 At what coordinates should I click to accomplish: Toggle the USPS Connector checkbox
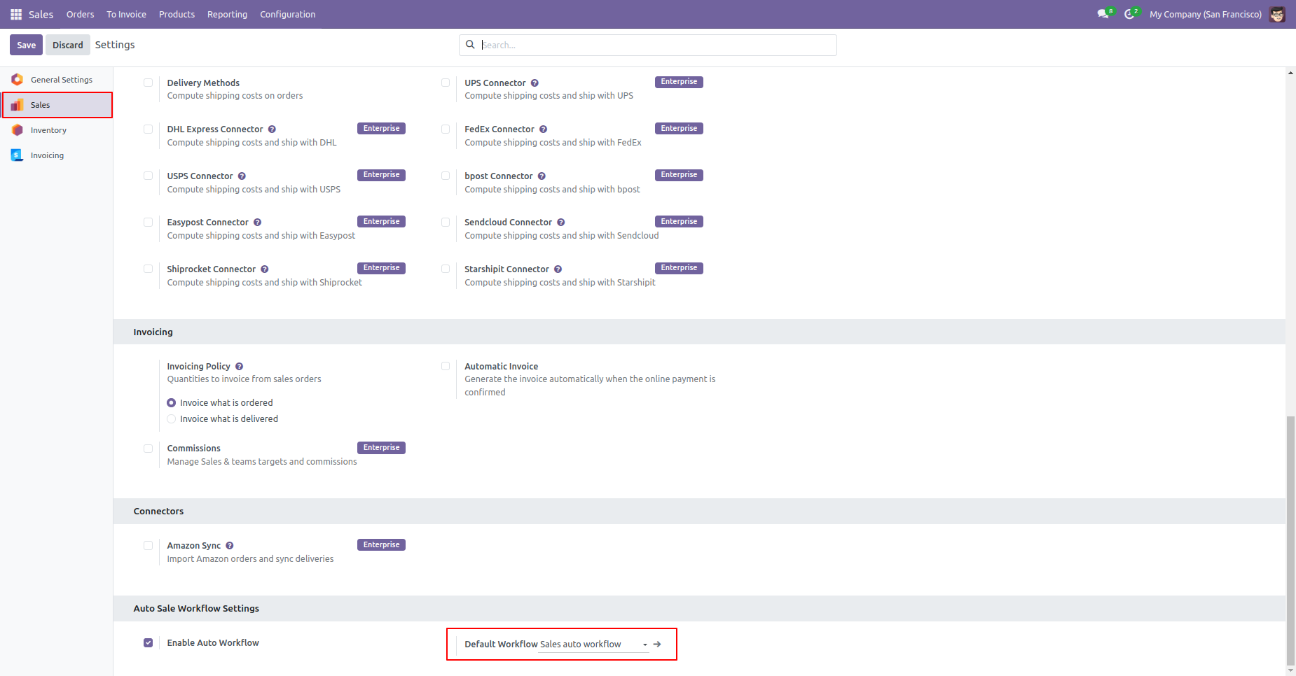pyautogui.click(x=148, y=176)
